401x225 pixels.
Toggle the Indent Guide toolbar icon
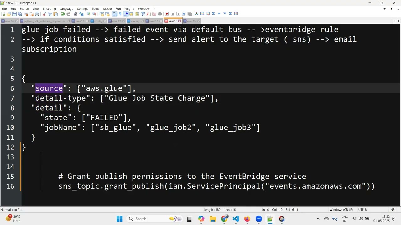coord(126,14)
